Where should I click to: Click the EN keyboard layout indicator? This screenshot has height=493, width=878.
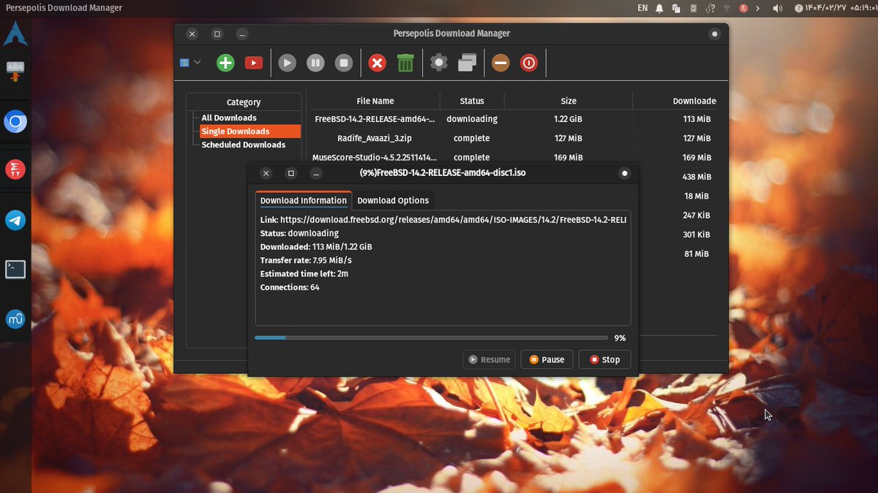point(642,8)
